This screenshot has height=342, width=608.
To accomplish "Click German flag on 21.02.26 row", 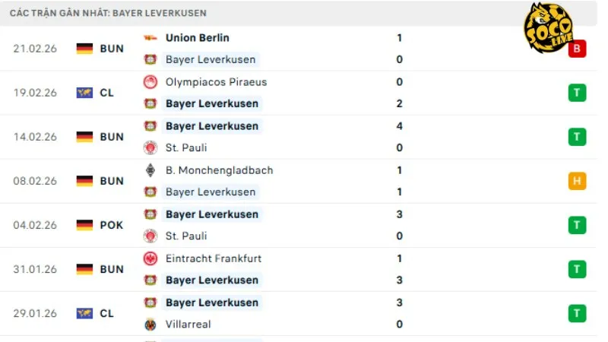I will point(84,49).
